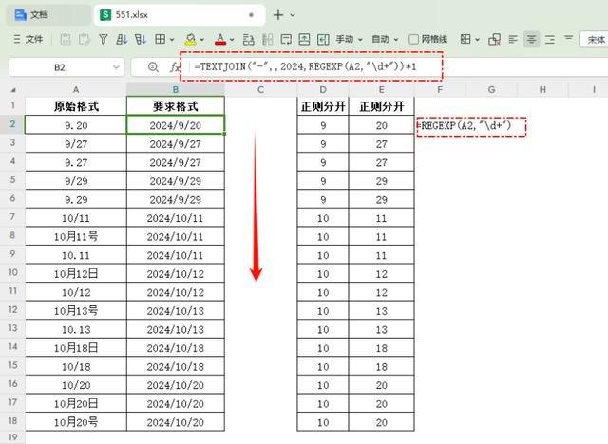Select row 7 header
This screenshot has width=608, height=444.
point(12,216)
